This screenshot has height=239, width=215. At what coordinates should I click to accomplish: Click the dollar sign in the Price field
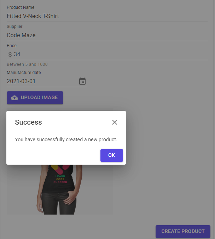(10, 55)
